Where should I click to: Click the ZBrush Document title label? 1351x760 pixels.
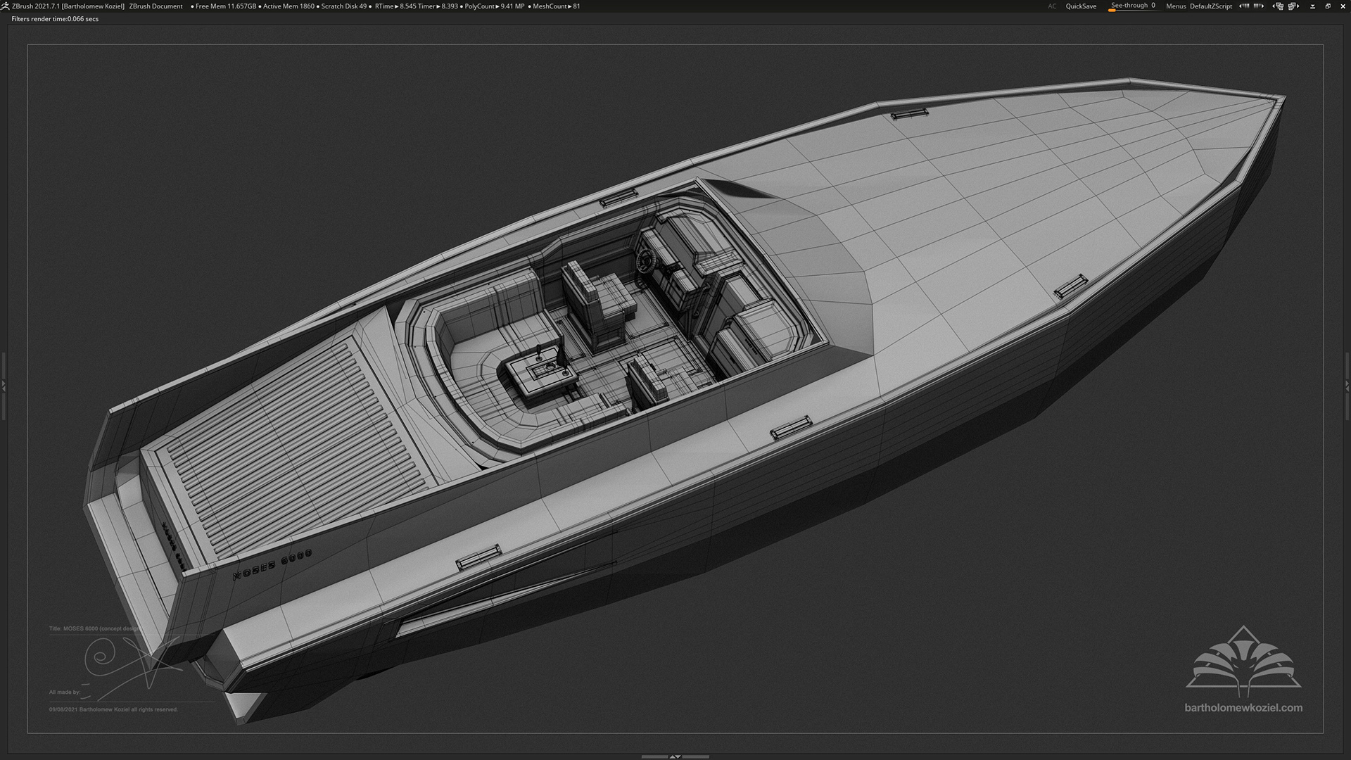pos(156,6)
